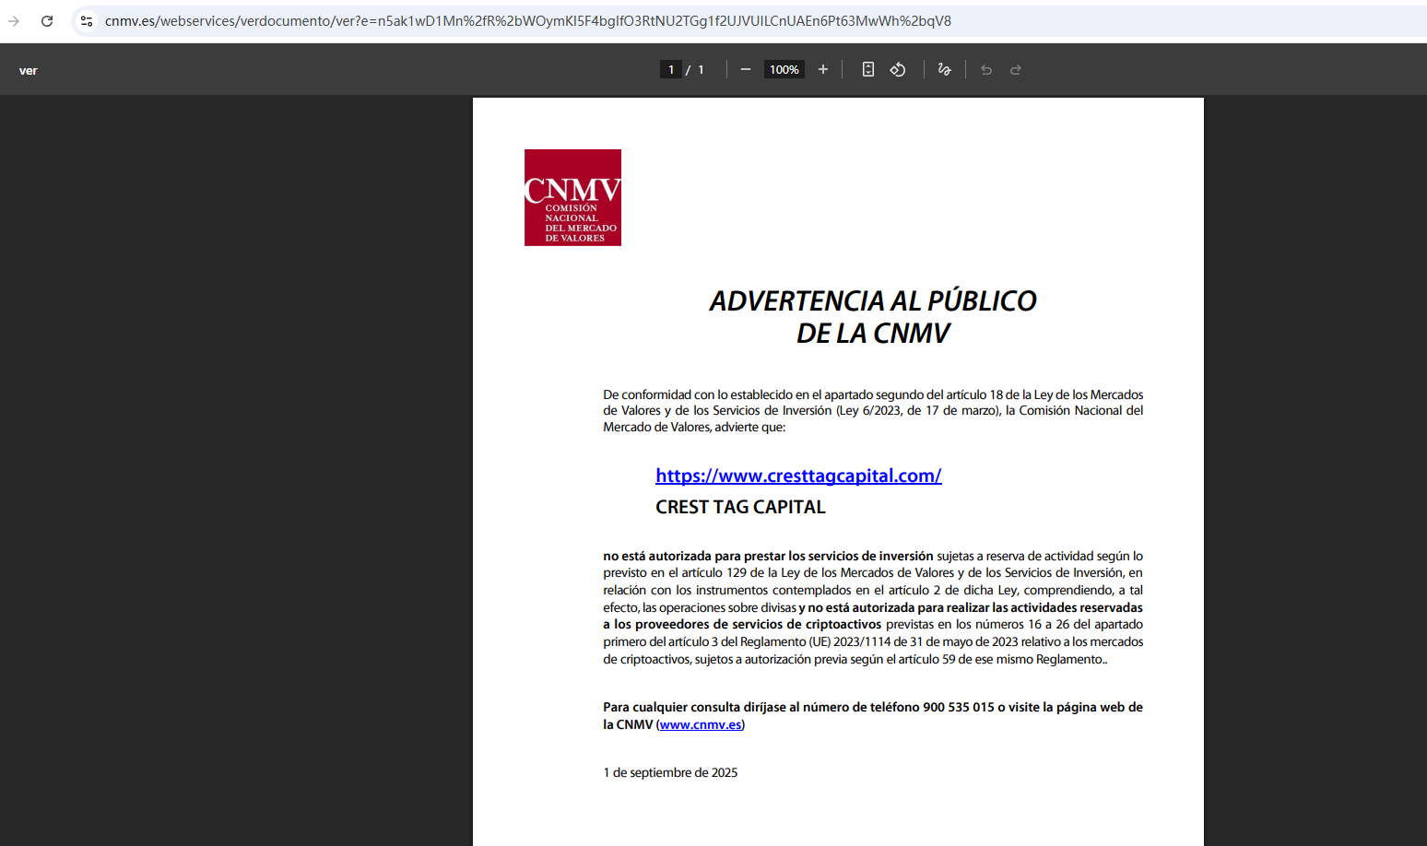Open the cresttagcapital.com hyperlink
The image size is (1427, 846).
click(798, 476)
